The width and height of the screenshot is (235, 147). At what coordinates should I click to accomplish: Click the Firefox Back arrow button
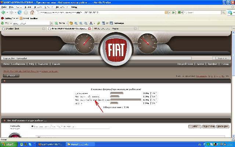[4, 12]
